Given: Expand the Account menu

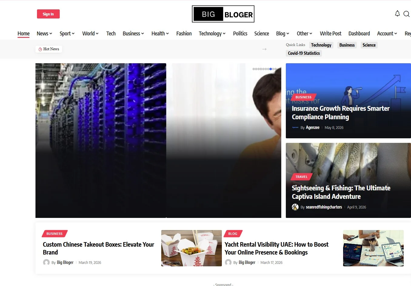Looking at the screenshot, I should click(387, 34).
